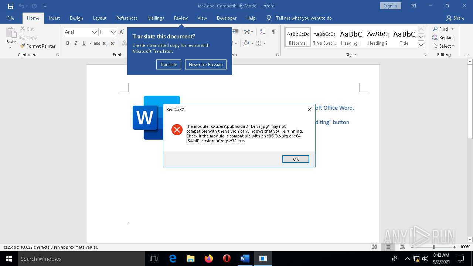Open the Help tab
Screen dimensions: 473x266
coord(251,18)
